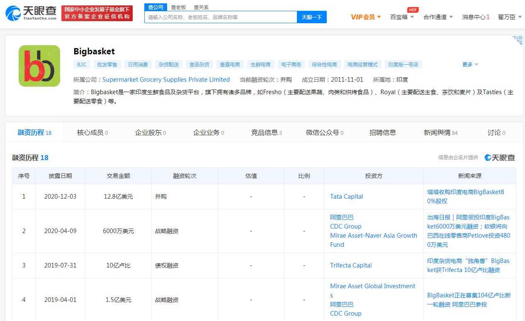
Task: Select the 查老板 search tab
Action: (178, 7)
